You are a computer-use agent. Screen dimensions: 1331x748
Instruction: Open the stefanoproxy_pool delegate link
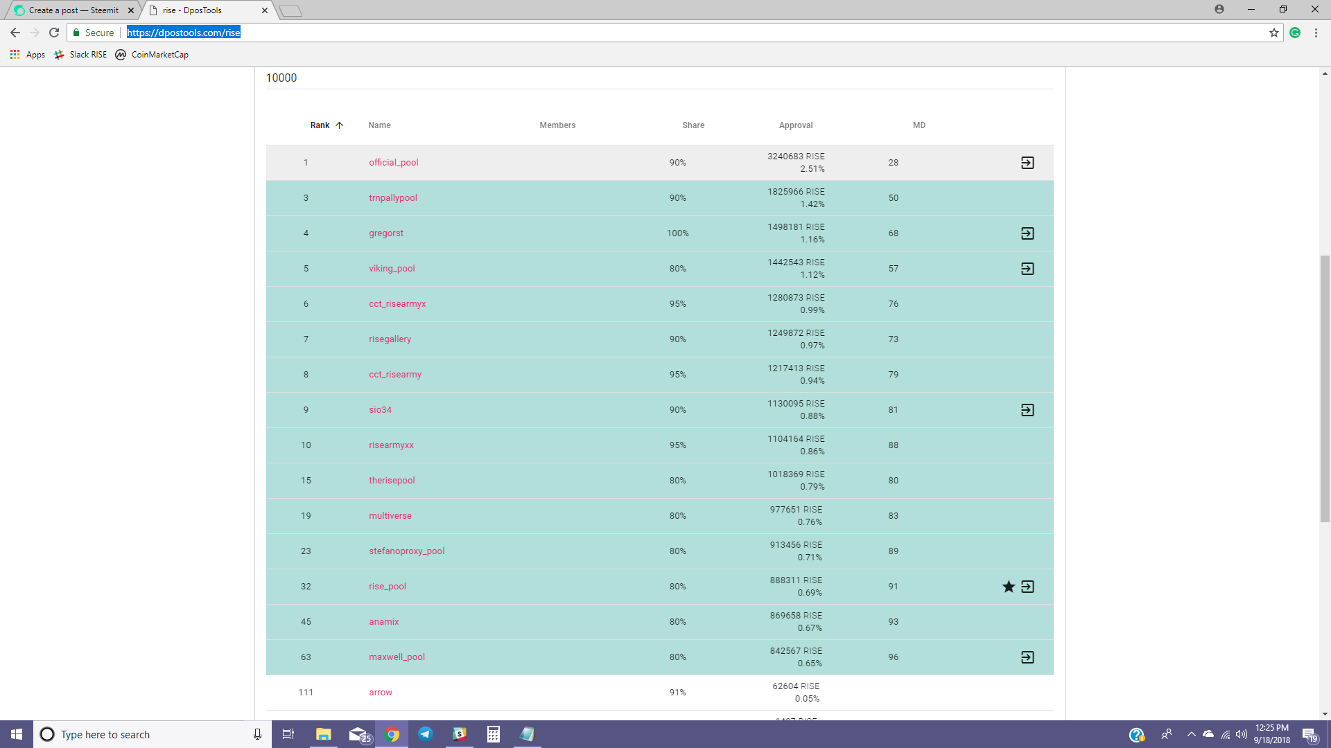pyautogui.click(x=406, y=551)
